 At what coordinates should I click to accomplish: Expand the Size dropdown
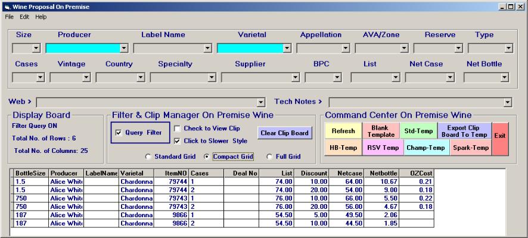(x=36, y=48)
